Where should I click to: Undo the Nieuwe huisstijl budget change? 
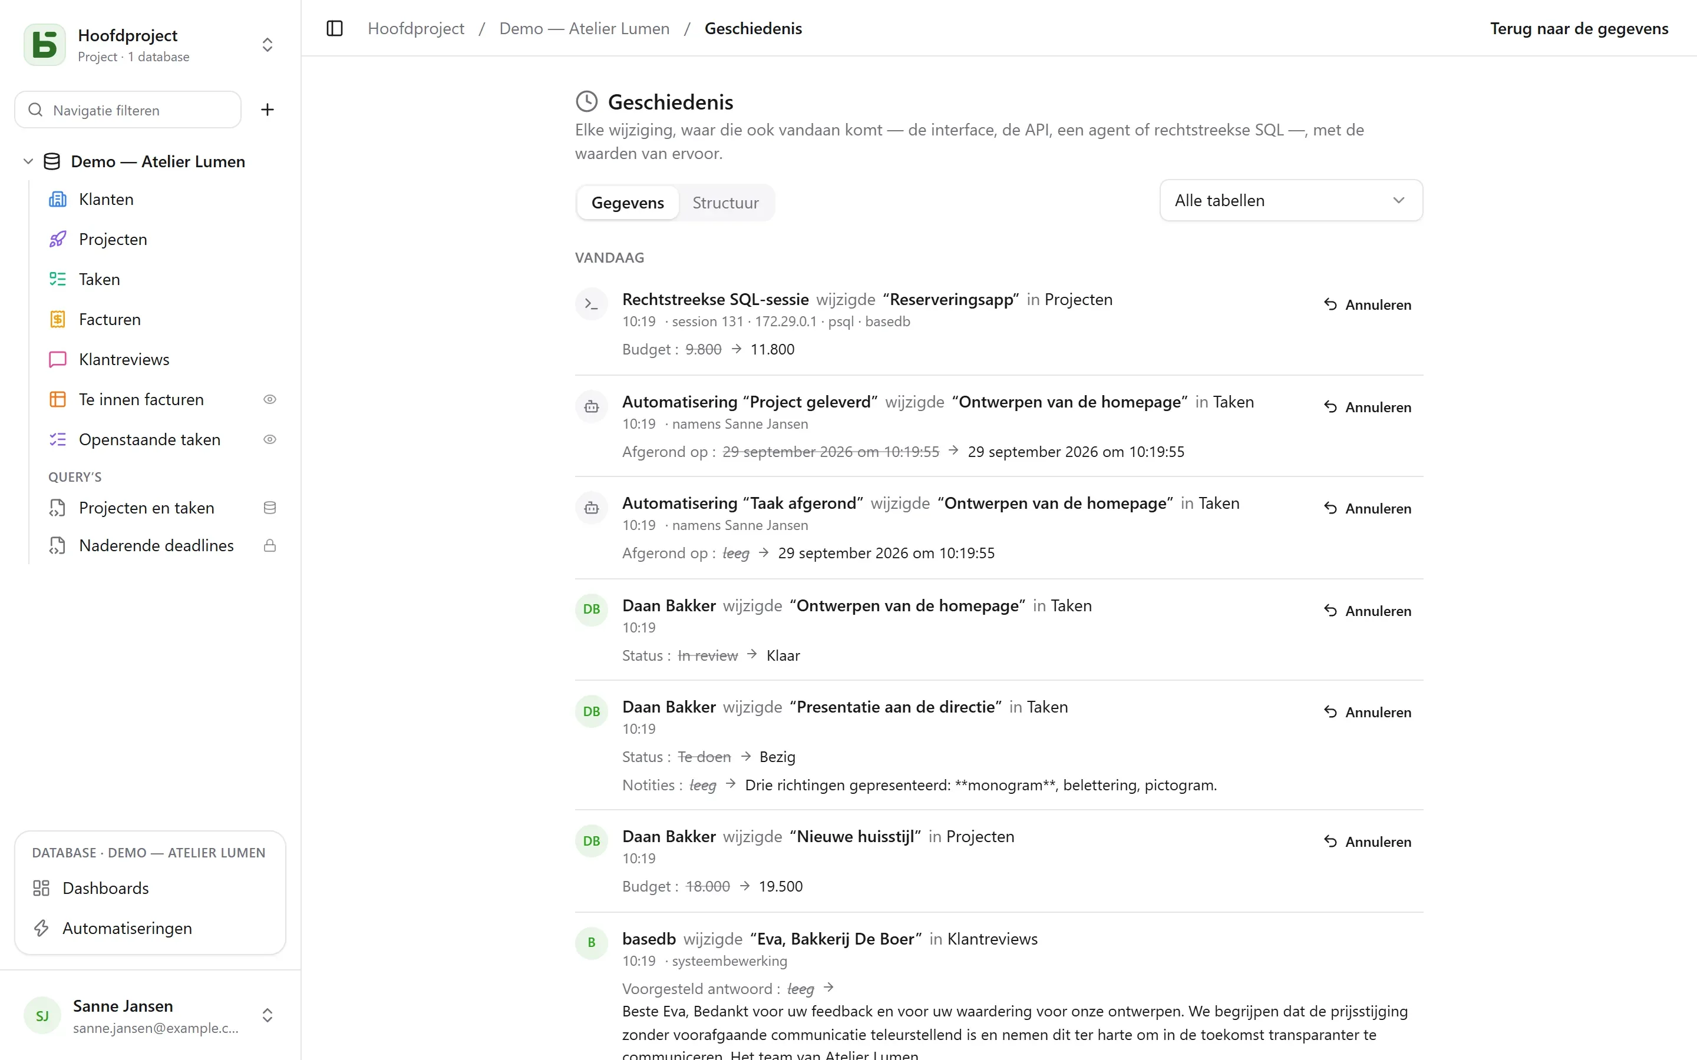pyautogui.click(x=1368, y=842)
